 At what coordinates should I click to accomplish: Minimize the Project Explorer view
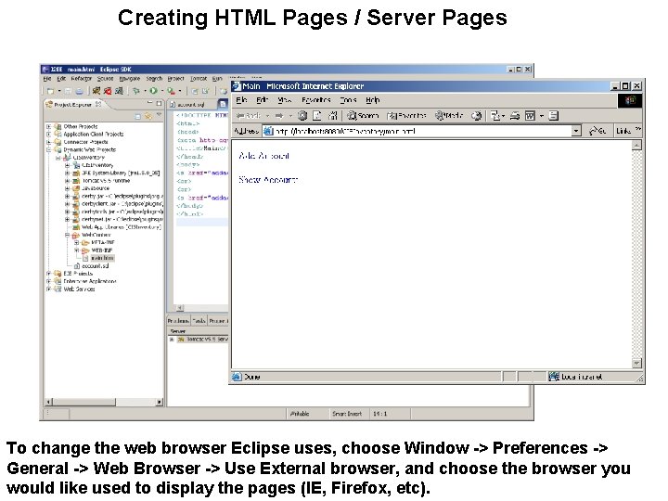click(x=150, y=104)
